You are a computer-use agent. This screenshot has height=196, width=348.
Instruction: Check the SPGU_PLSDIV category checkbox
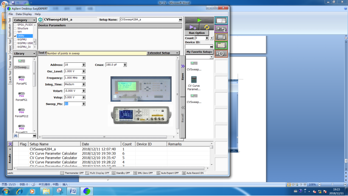15,25
